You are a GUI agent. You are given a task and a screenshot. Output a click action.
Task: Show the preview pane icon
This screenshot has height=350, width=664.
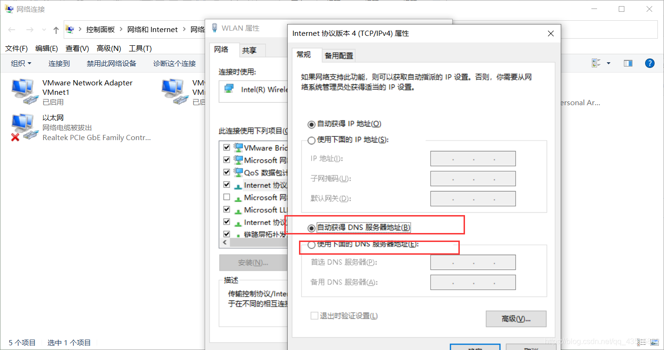pyautogui.click(x=628, y=63)
